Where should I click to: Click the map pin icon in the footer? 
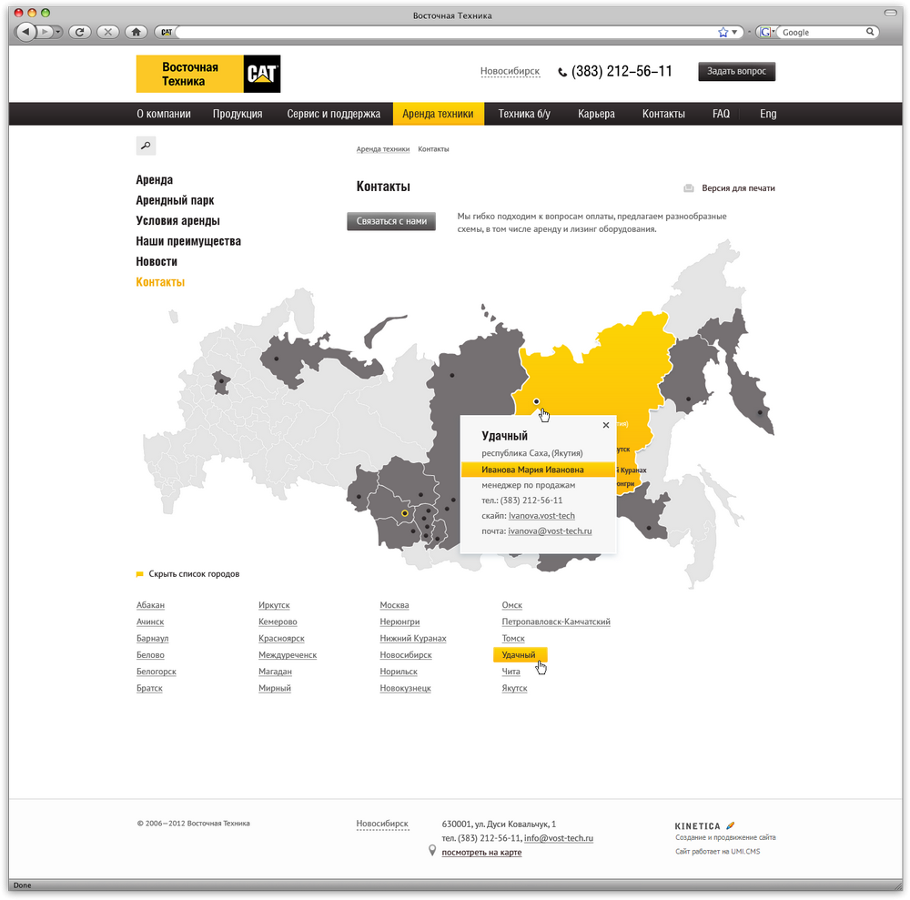point(432,852)
